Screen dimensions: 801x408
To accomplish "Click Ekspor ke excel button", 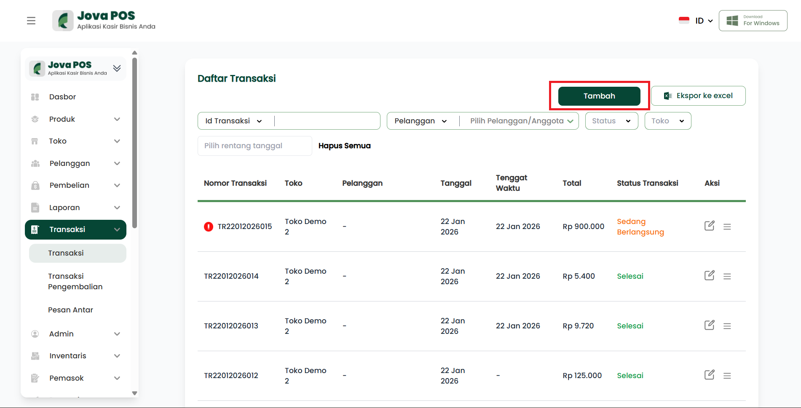I will coord(698,96).
